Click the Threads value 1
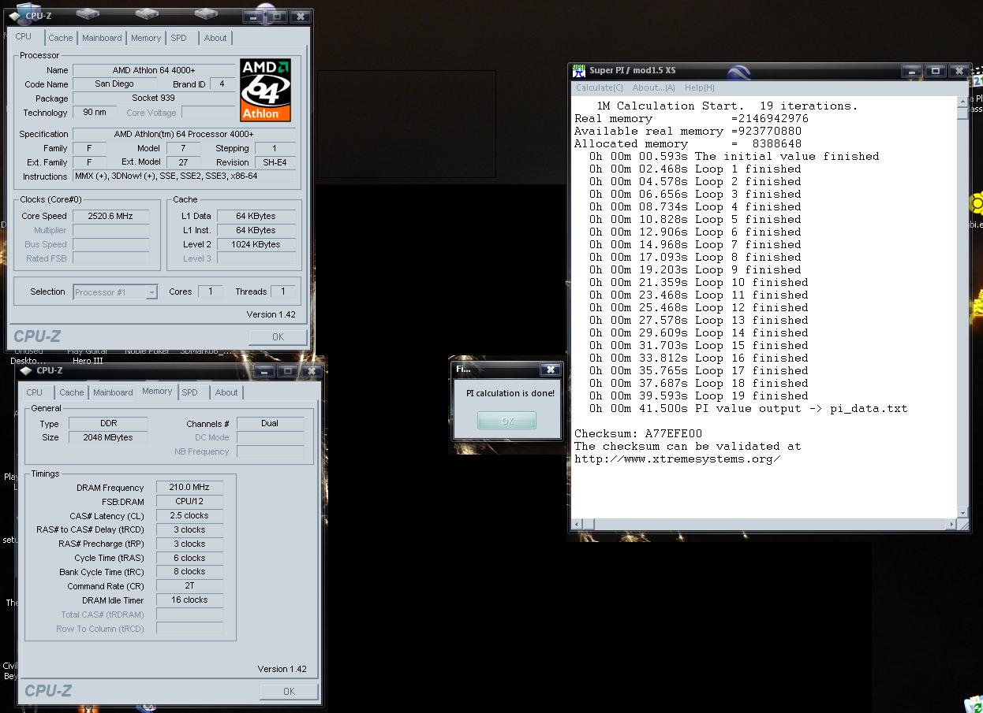This screenshot has height=713, width=983. pyautogui.click(x=283, y=292)
